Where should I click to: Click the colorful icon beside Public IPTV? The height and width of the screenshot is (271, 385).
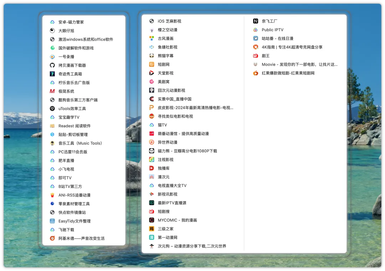(256, 30)
